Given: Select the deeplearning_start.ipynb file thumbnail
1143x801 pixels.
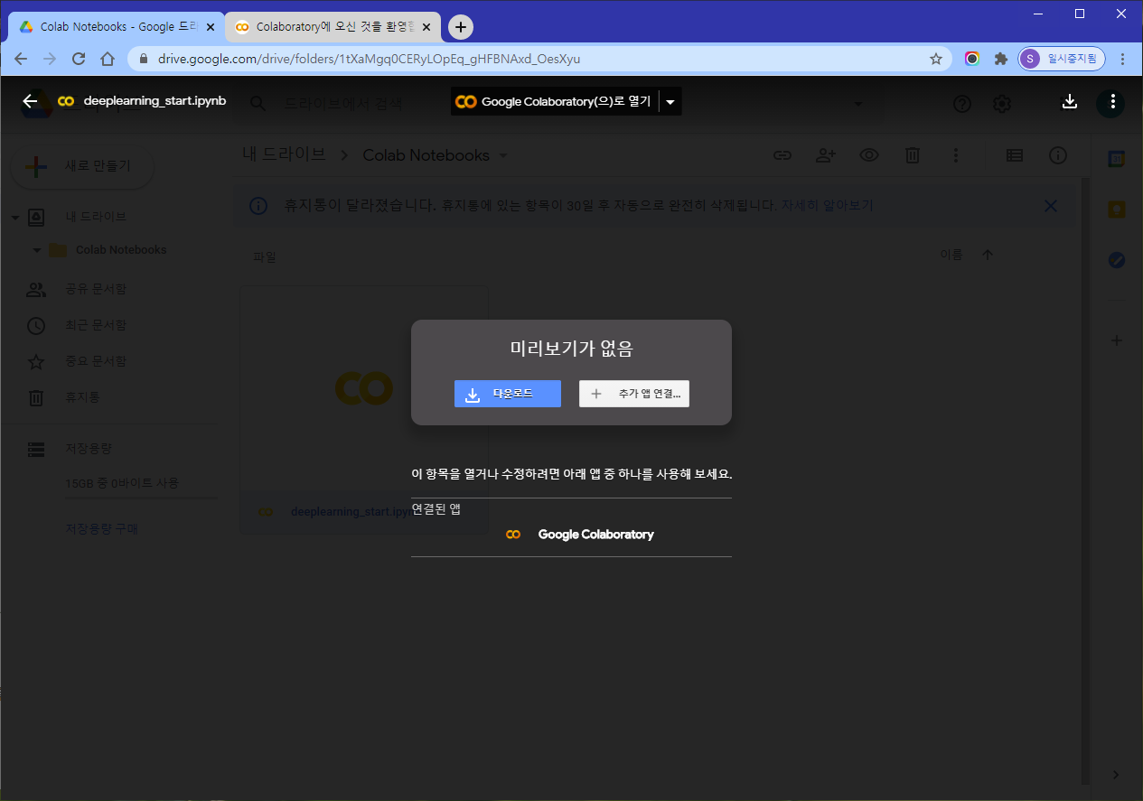Looking at the screenshot, I should (x=364, y=409).
